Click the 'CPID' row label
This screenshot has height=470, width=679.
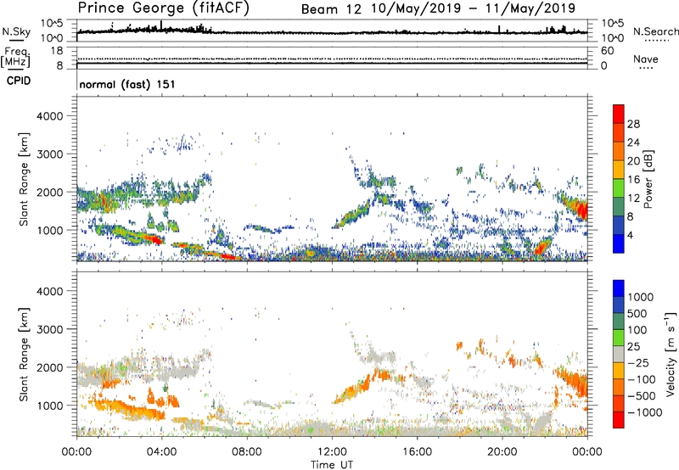[19, 81]
